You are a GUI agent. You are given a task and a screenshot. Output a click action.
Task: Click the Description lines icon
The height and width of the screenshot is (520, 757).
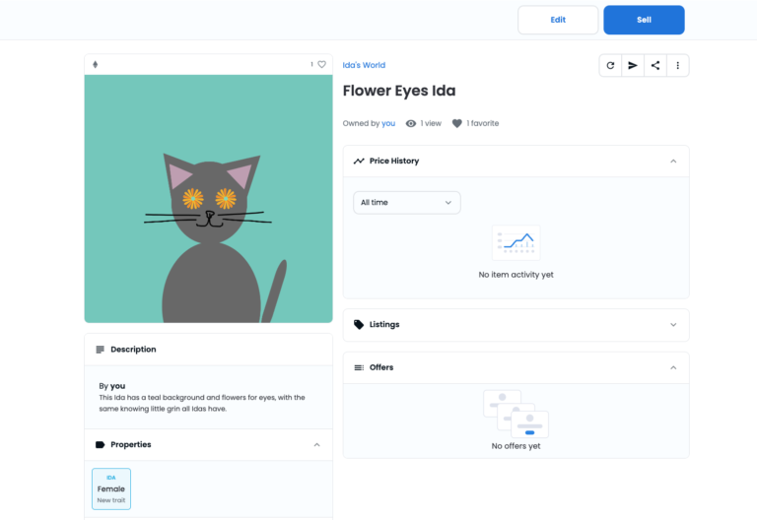(100, 350)
